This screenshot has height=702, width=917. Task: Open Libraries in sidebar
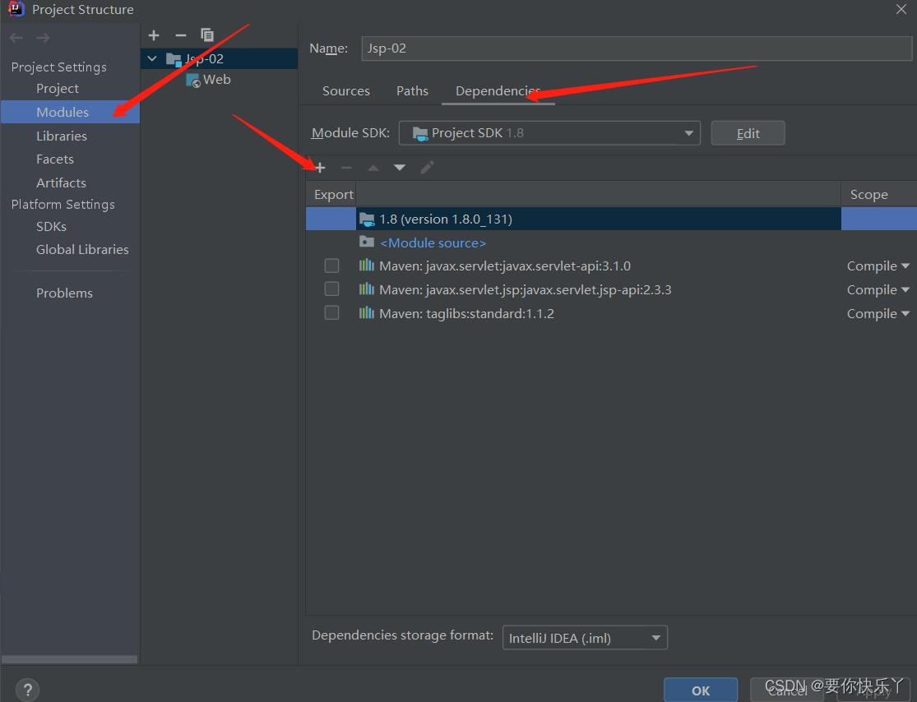tap(62, 136)
